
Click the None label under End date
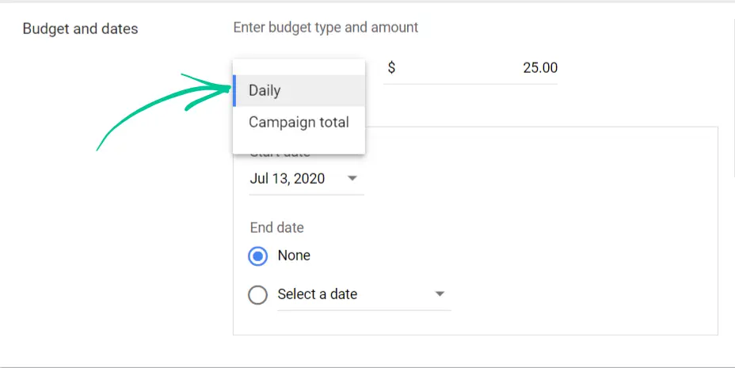tap(294, 256)
